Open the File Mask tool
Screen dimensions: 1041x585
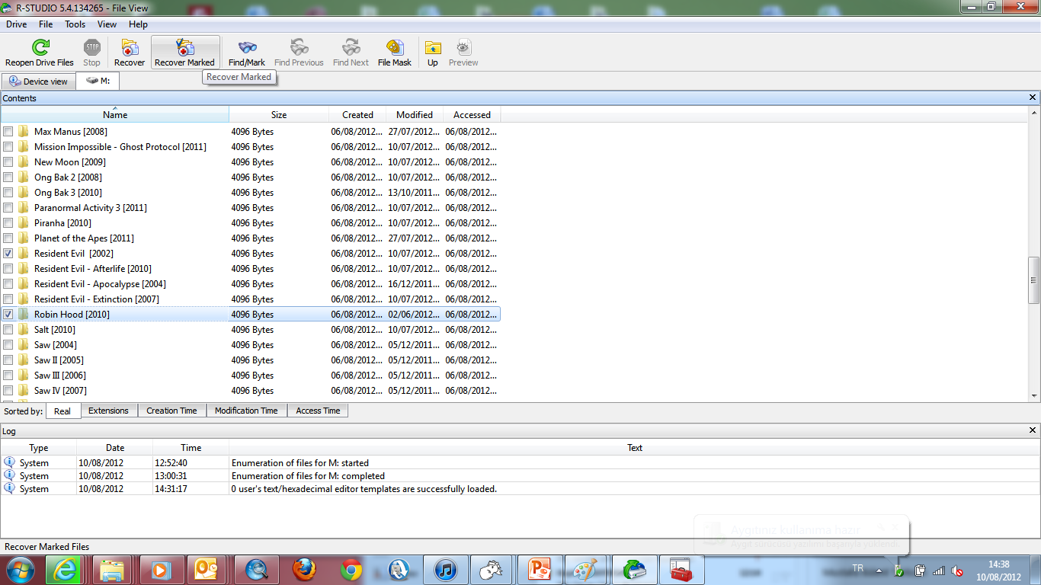point(395,48)
